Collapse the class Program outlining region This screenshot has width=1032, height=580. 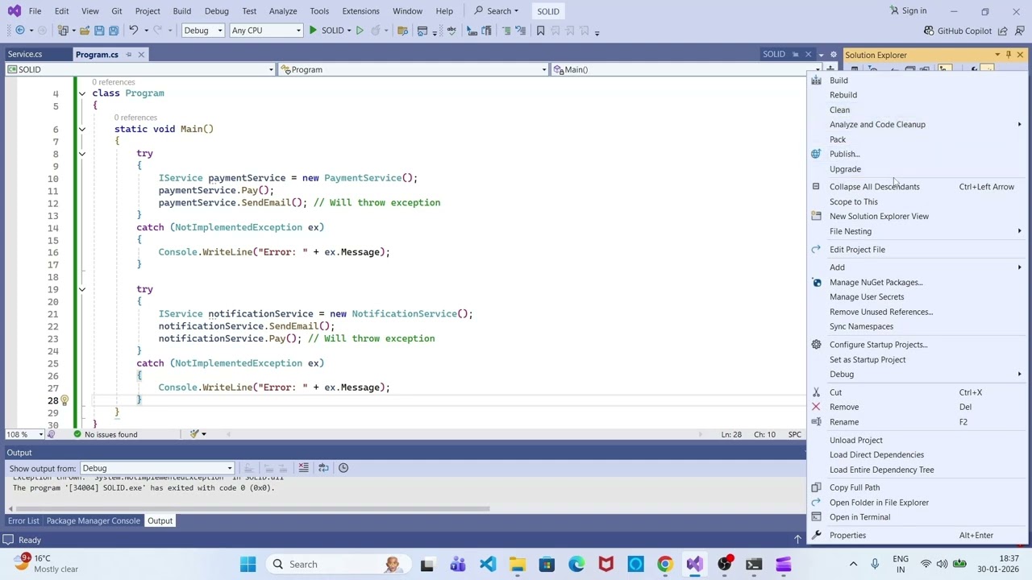click(x=81, y=93)
